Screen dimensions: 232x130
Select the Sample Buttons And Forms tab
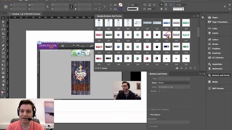point(109,16)
